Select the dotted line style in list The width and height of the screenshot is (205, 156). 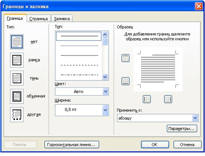click(x=79, y=46)
